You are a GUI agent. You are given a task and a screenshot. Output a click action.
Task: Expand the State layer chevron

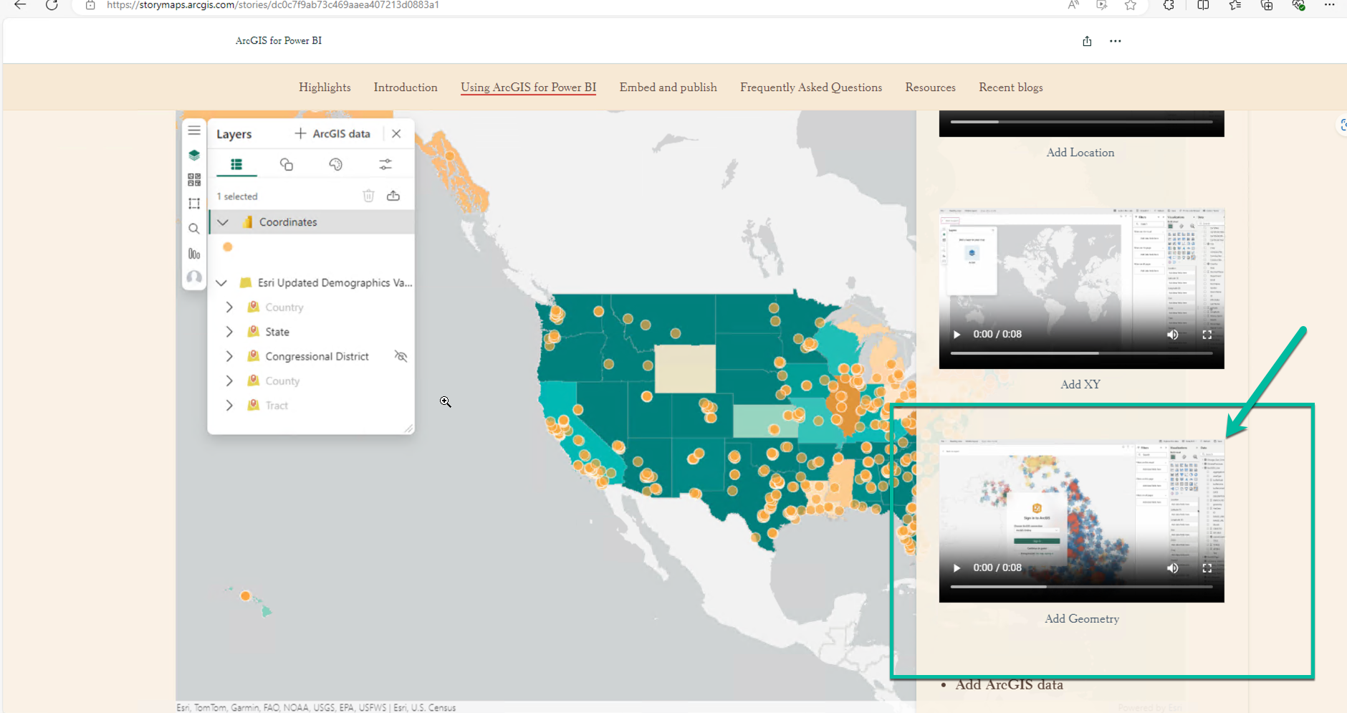pyautogui.click(x=229, y=331)
